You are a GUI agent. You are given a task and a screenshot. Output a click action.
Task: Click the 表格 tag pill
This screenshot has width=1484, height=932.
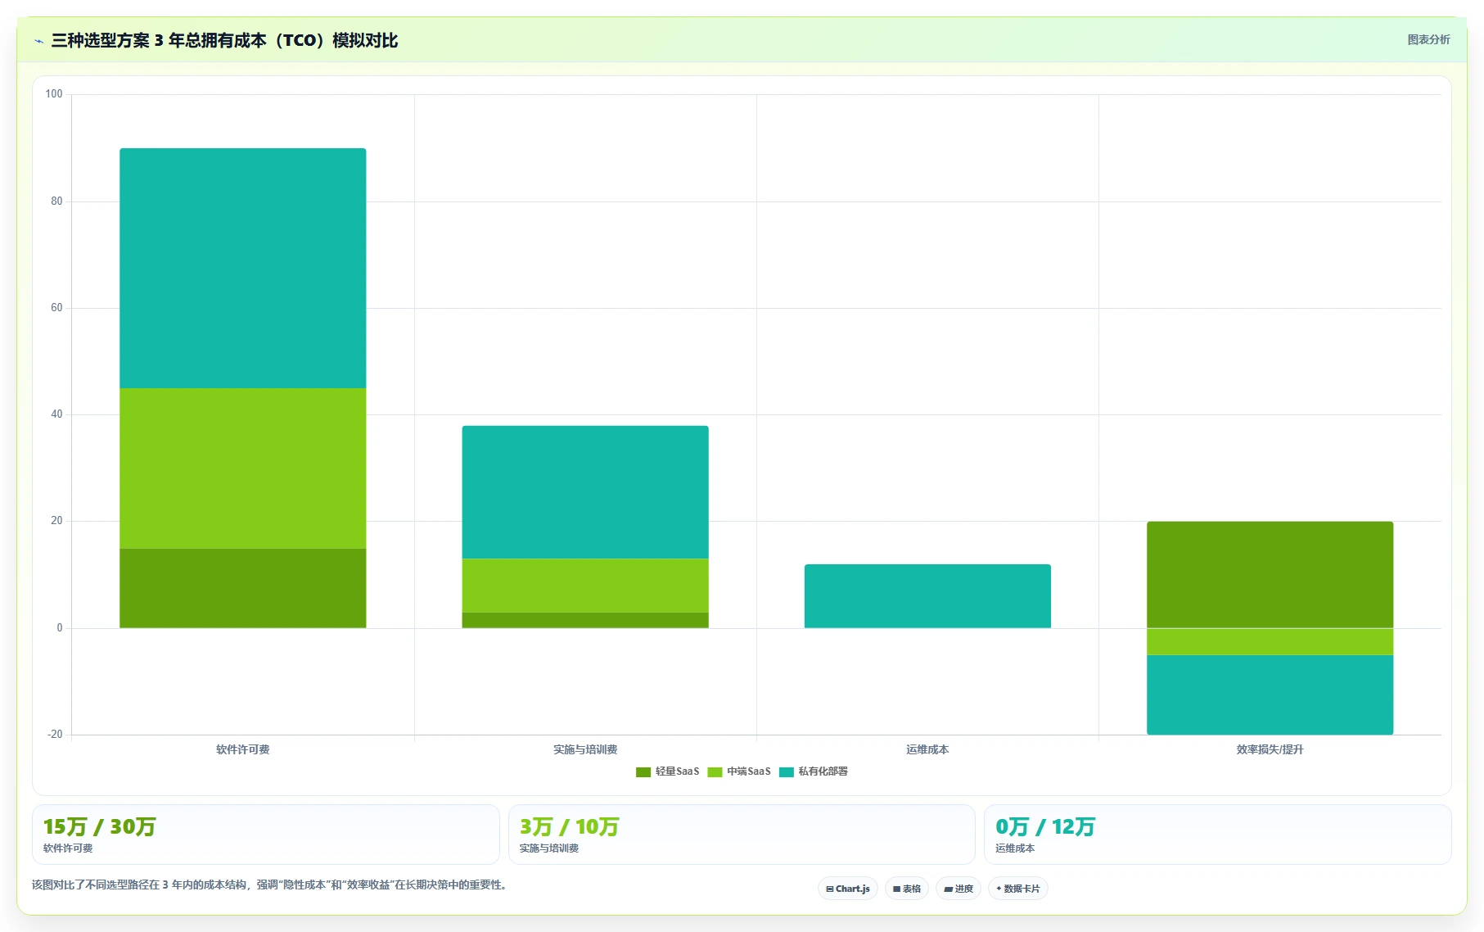[907, 889]
